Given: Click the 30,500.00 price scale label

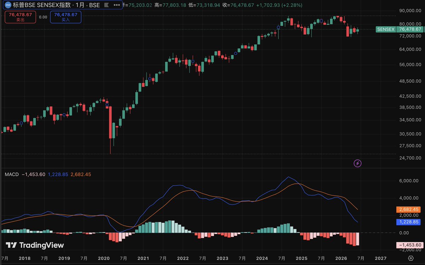Looking at the screenshot, I should pyautogui.click(x=409, y=134).
